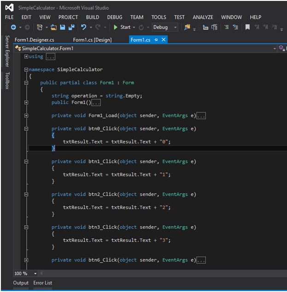Viewport: 287px width, 292px height.
Task: Click the Open File folder icon
Action: pyautogui.click(x=54, y=28)
